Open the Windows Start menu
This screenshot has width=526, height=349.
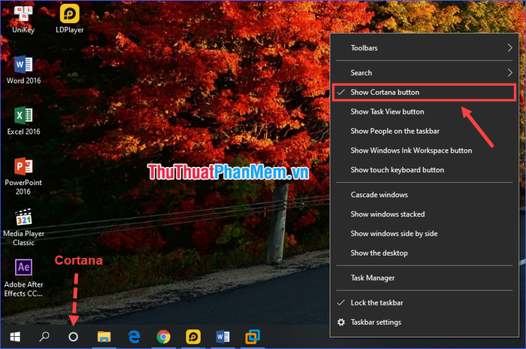coord(15,336)
